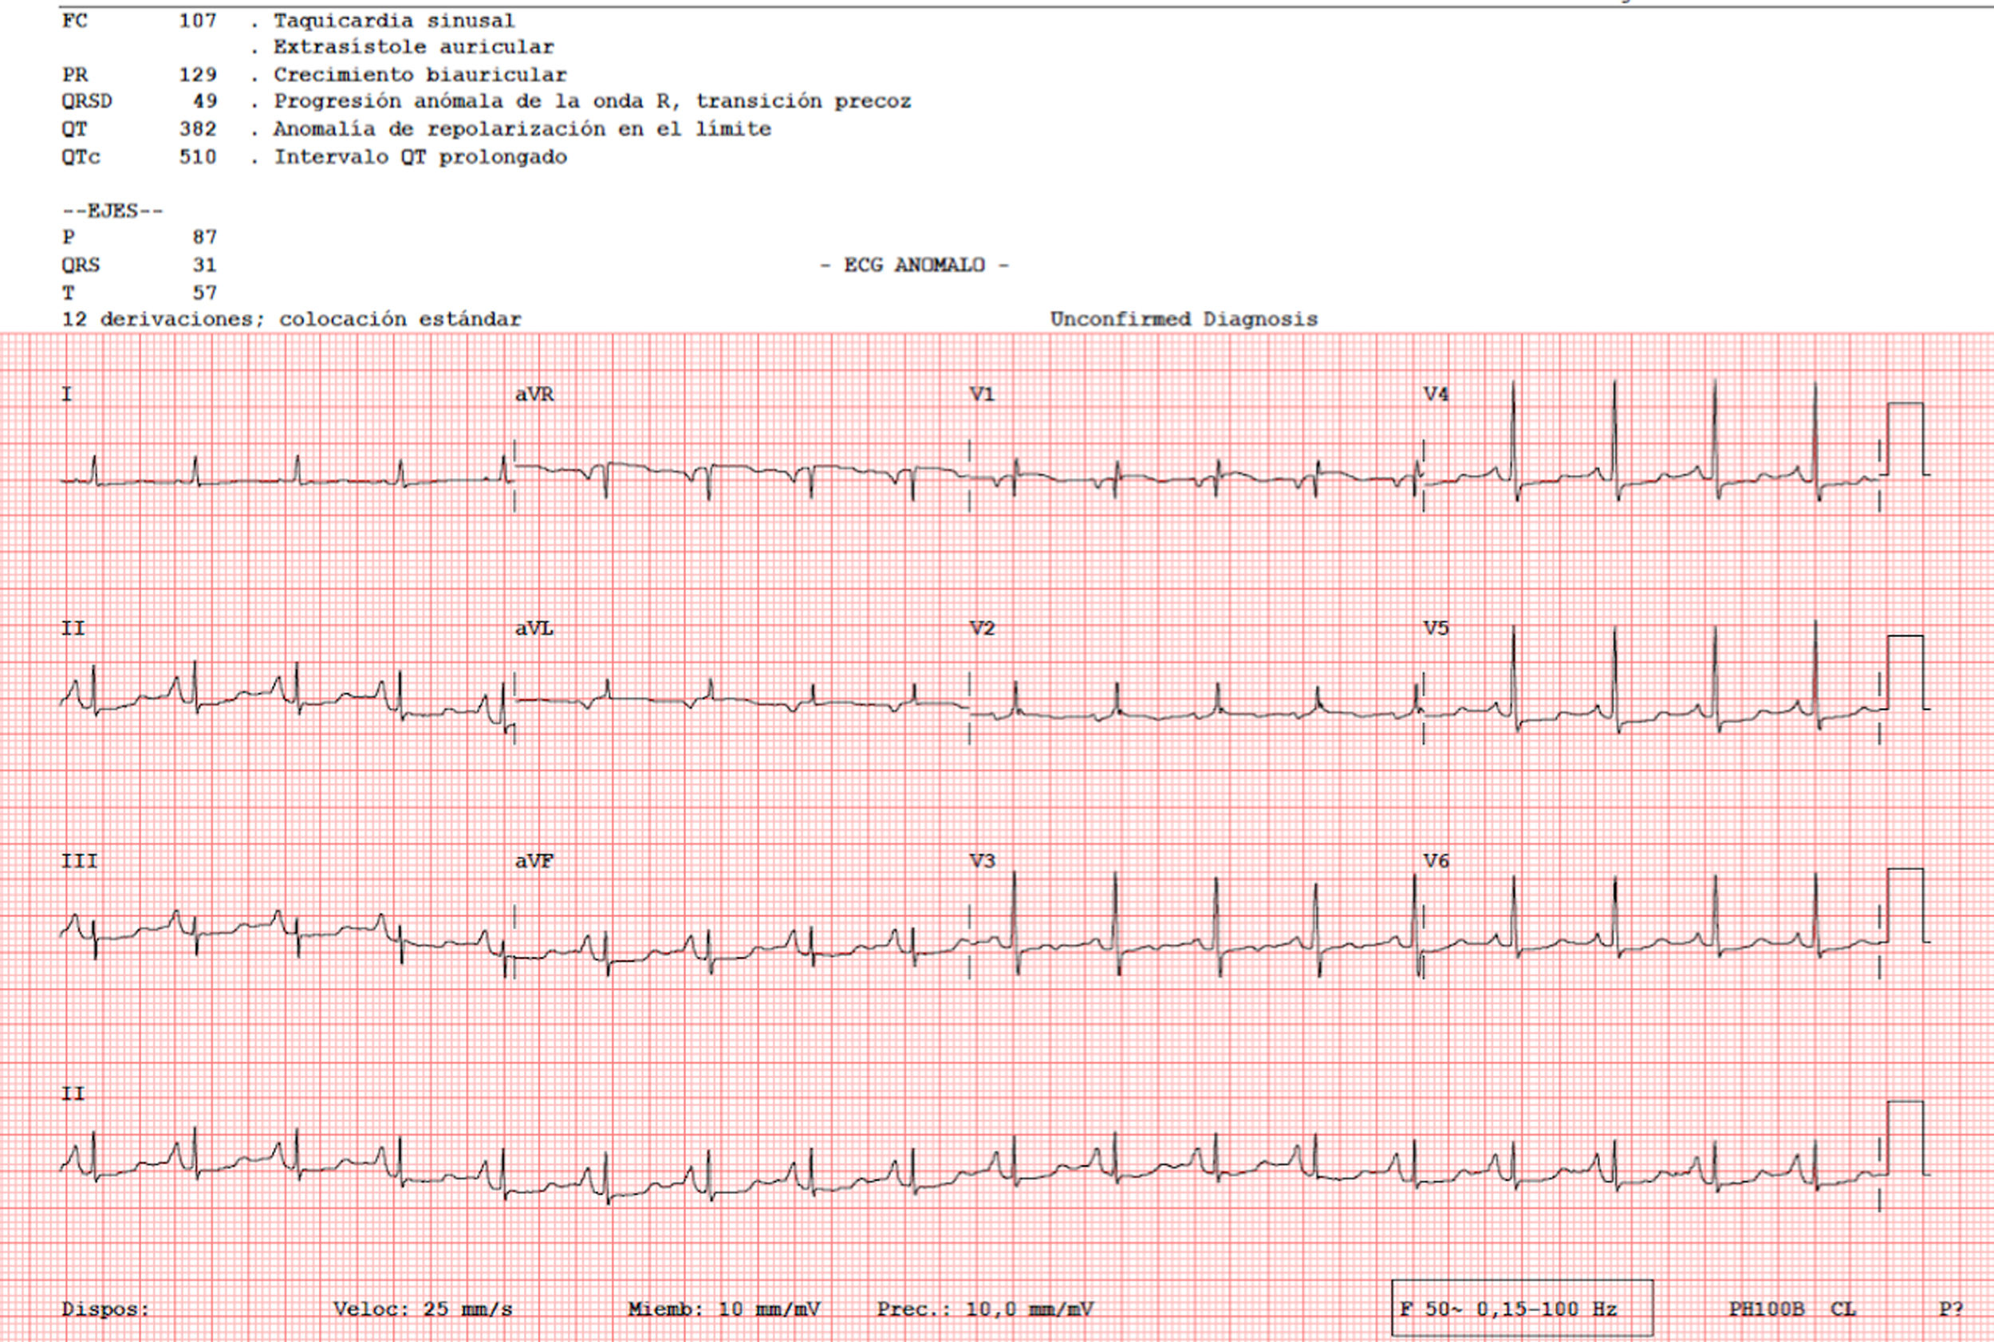This screenshot has height=1342, width=1994.
Task: Click the 'Unconfirmed Diagnosis' text
Action: (1183, 319)
